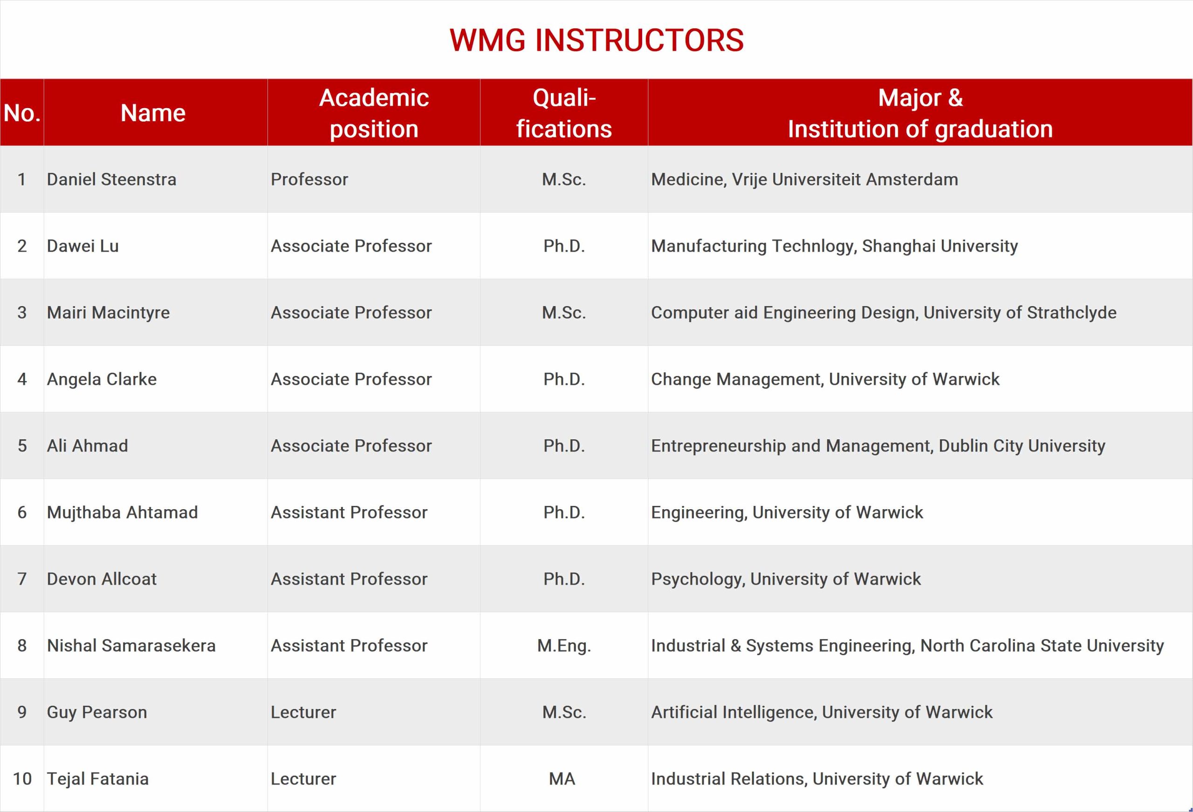Screen dimensions: 1193x812
Task: Click the Academic position column header
Action: coord(374,112)
